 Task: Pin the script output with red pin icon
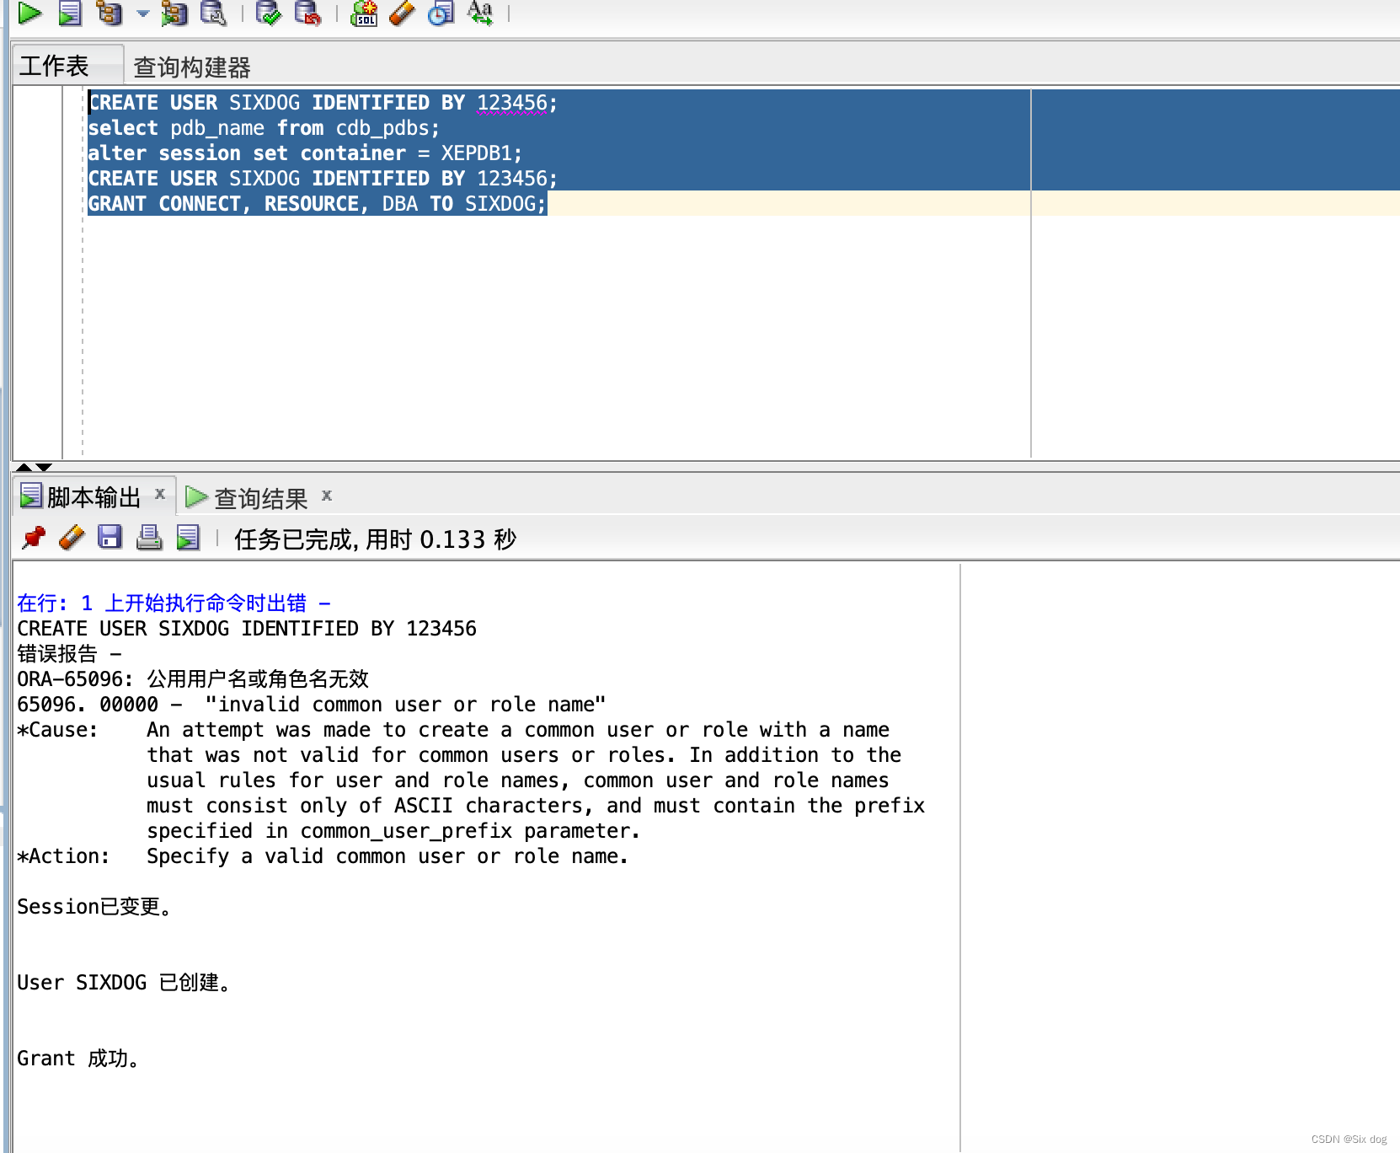coord(34,537)
